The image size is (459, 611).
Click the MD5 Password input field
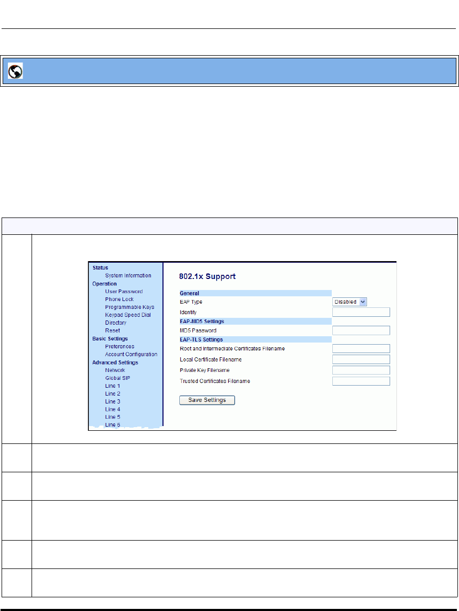pyautogui.click(x=361, y=330)
